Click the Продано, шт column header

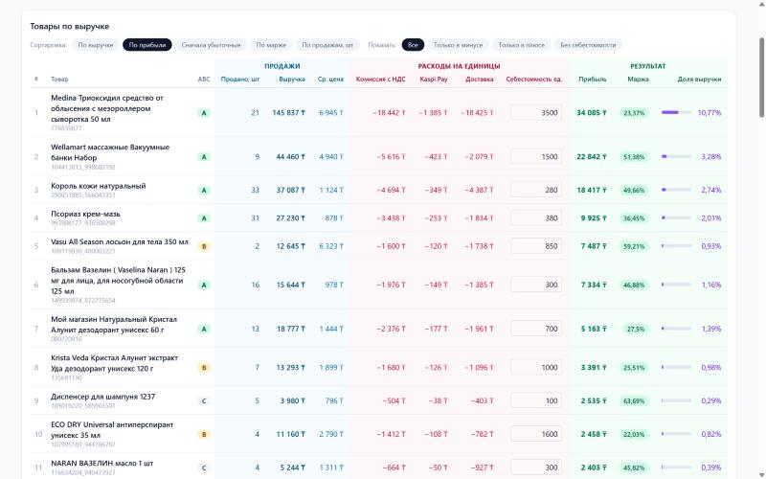click(240, 80)
